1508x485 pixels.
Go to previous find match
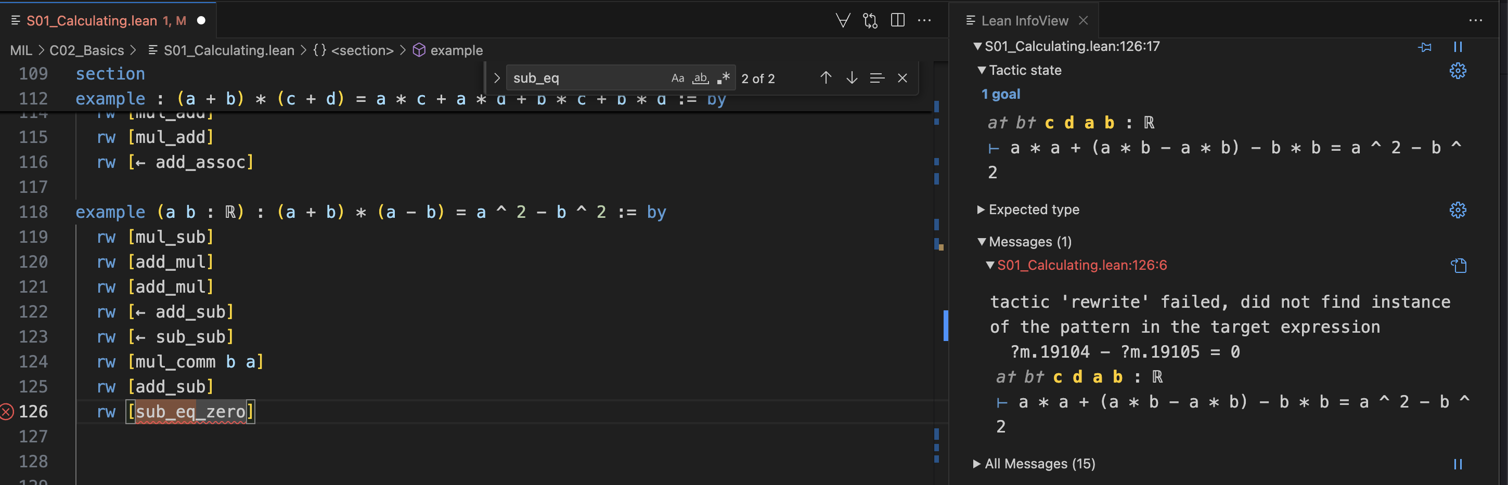click(x=826, y=78)
